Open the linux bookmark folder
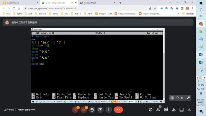Viewport: 206px width, 116px height. [x=6, y=14]
